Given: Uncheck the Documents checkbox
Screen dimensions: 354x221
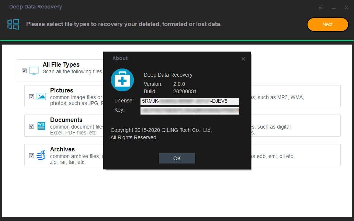Looking at the screenshot, I should (x=32, y=126).
